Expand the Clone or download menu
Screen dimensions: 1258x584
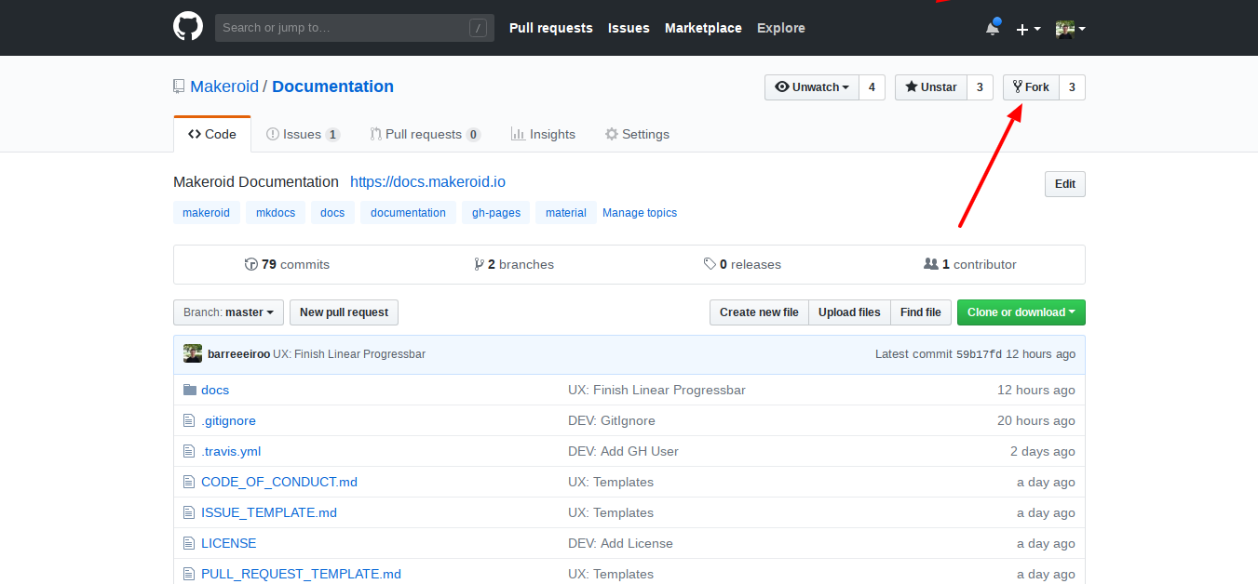(1021, 312)
